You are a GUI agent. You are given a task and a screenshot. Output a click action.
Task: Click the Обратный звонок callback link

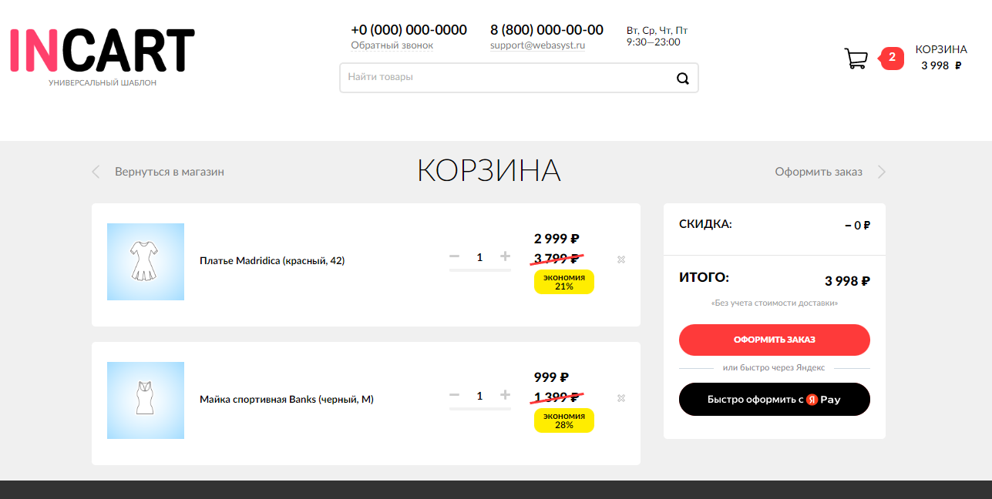[392, 45]
